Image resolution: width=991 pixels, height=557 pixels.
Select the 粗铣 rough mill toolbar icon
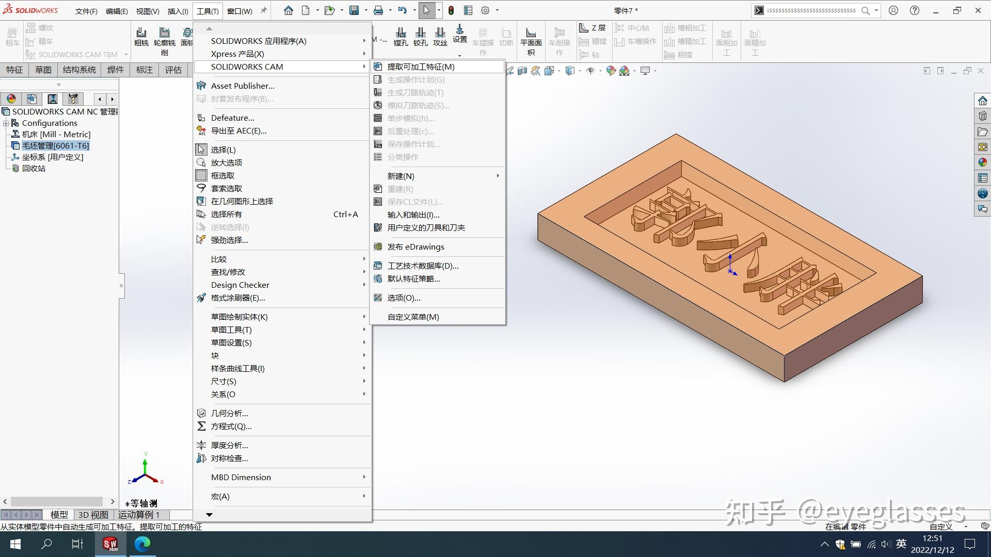141,37
